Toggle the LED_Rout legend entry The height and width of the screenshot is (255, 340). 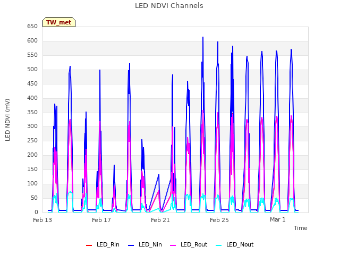pos(189,244)
